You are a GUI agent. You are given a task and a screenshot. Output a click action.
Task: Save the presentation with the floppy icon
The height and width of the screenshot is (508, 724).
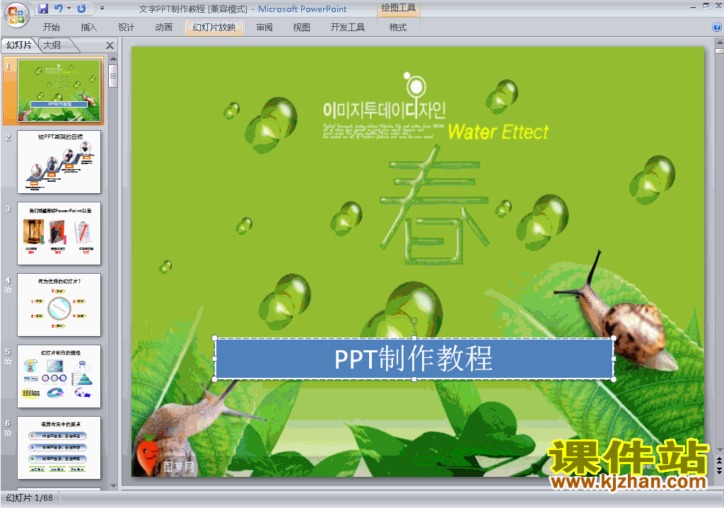[x=43, y=8]
